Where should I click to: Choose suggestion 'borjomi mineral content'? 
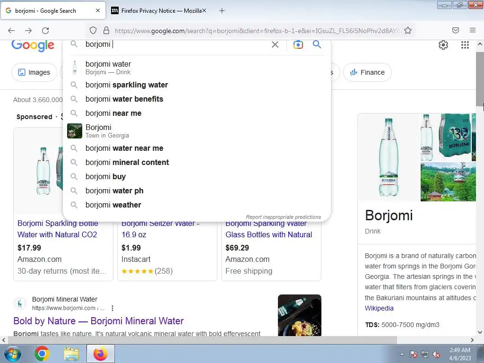197,163
